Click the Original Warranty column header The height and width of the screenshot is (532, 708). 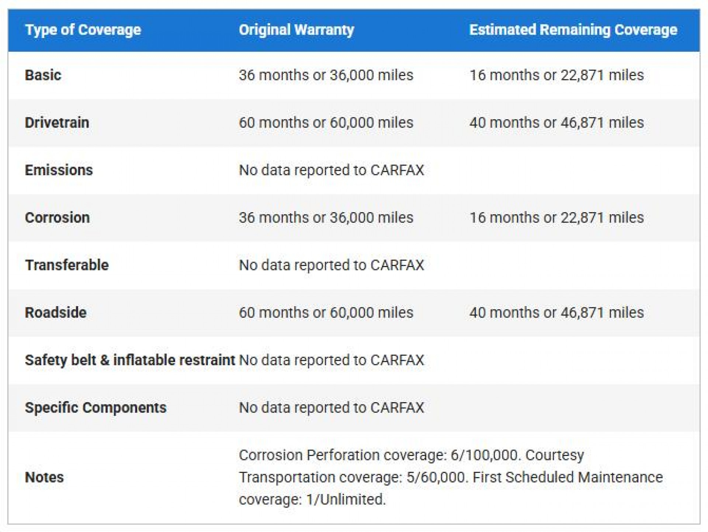click(x=296, y=30)
